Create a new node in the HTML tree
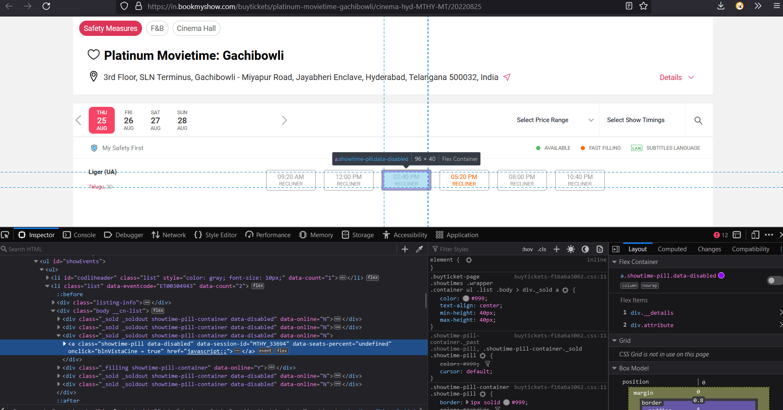 pyautogui.click(x=405, y=249)
